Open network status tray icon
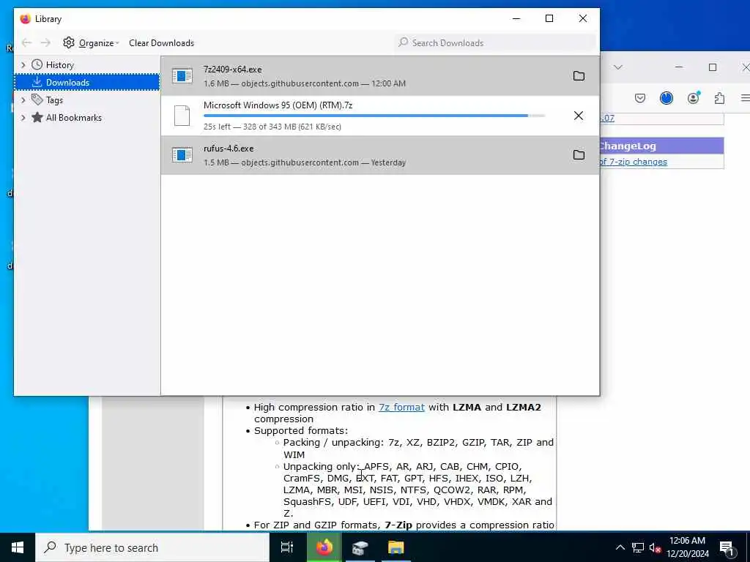750x562 pixels. pos(638,547)
